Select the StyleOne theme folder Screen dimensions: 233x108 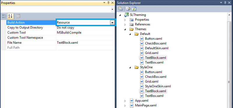(146, 67)
